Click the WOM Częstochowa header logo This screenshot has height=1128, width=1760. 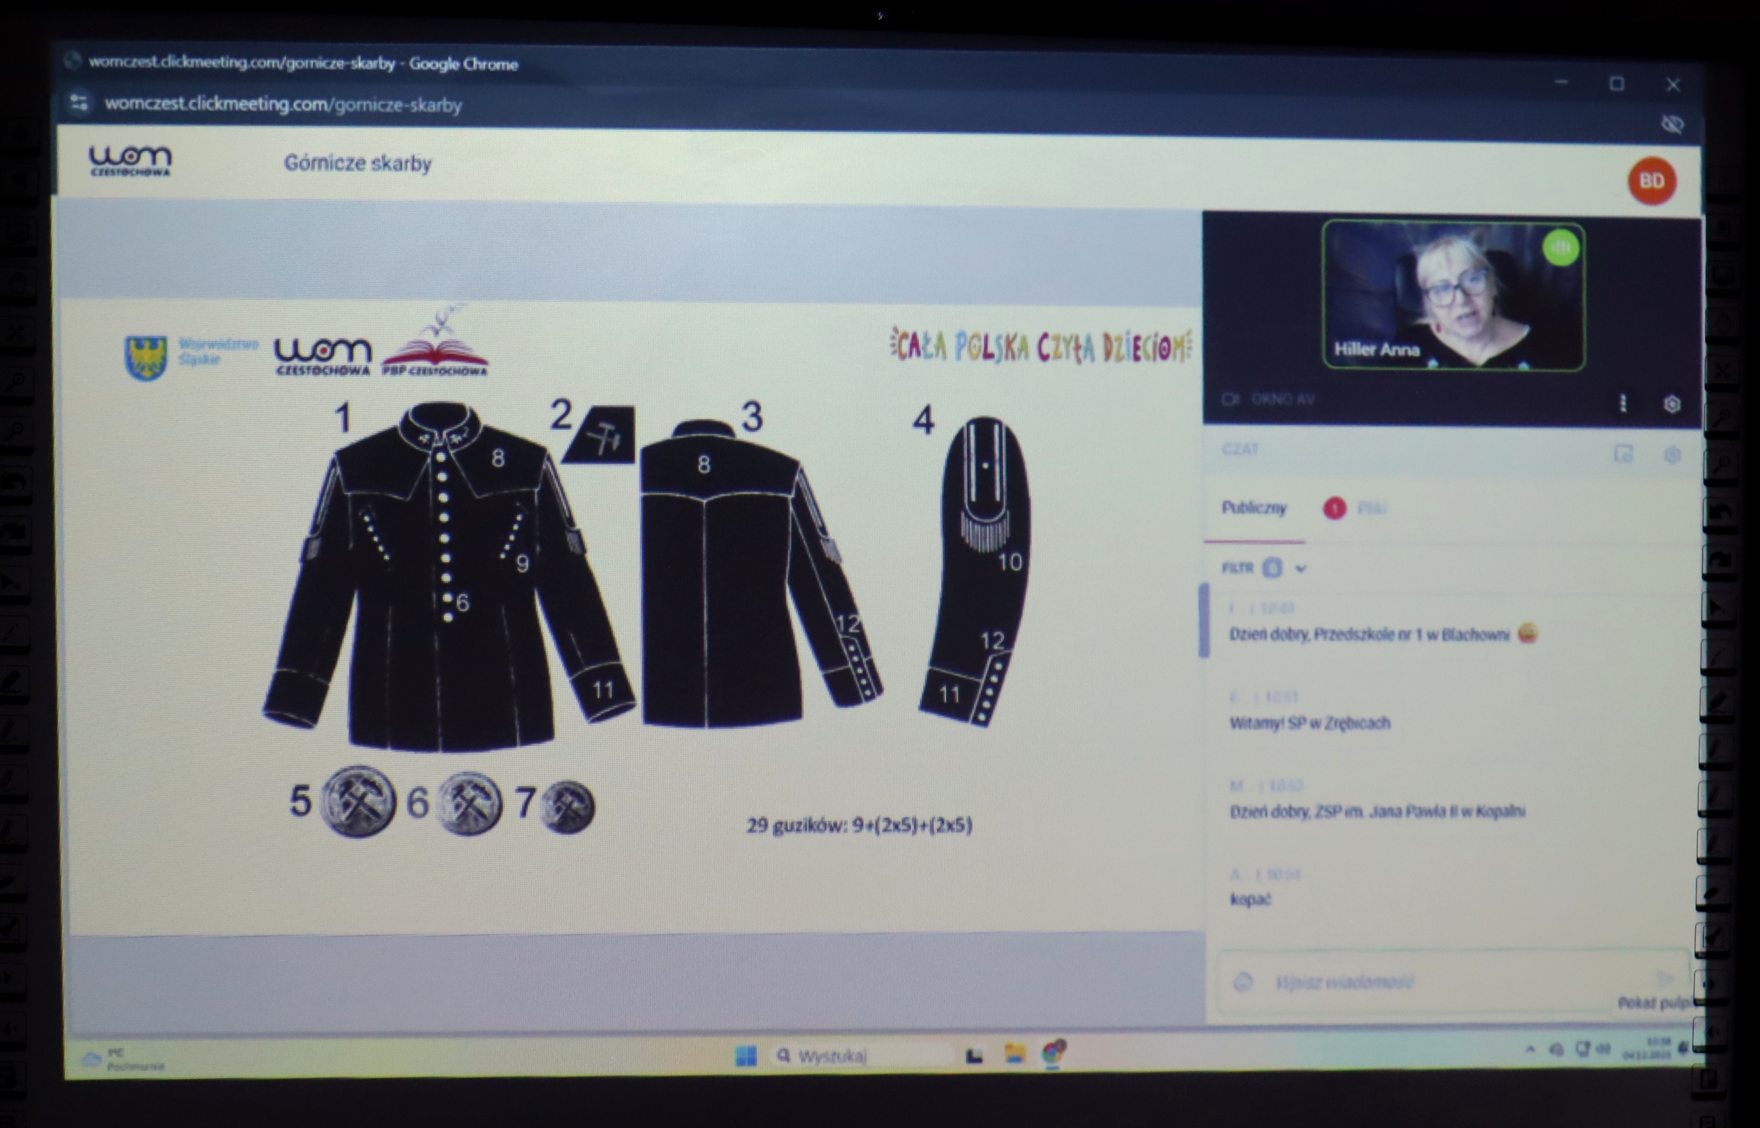(x=130, y=161)
